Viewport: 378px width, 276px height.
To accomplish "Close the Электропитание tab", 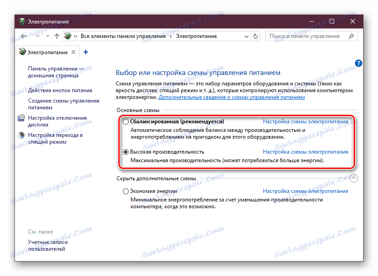I will [74, 52].
